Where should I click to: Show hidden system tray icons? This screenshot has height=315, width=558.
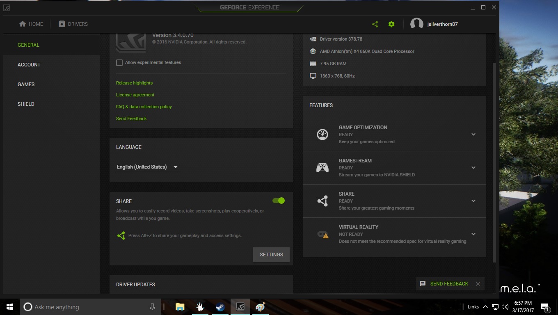(485, 307)
